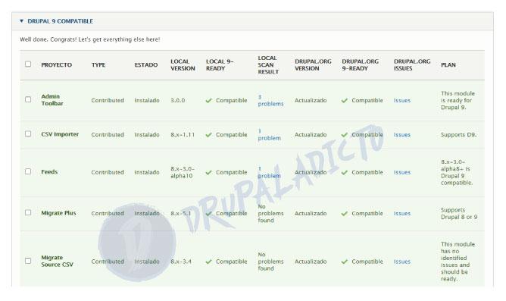The image size is (506, 301).
Task: Check the Migrate Source CSV row checkbox
Action: (28, 261)
